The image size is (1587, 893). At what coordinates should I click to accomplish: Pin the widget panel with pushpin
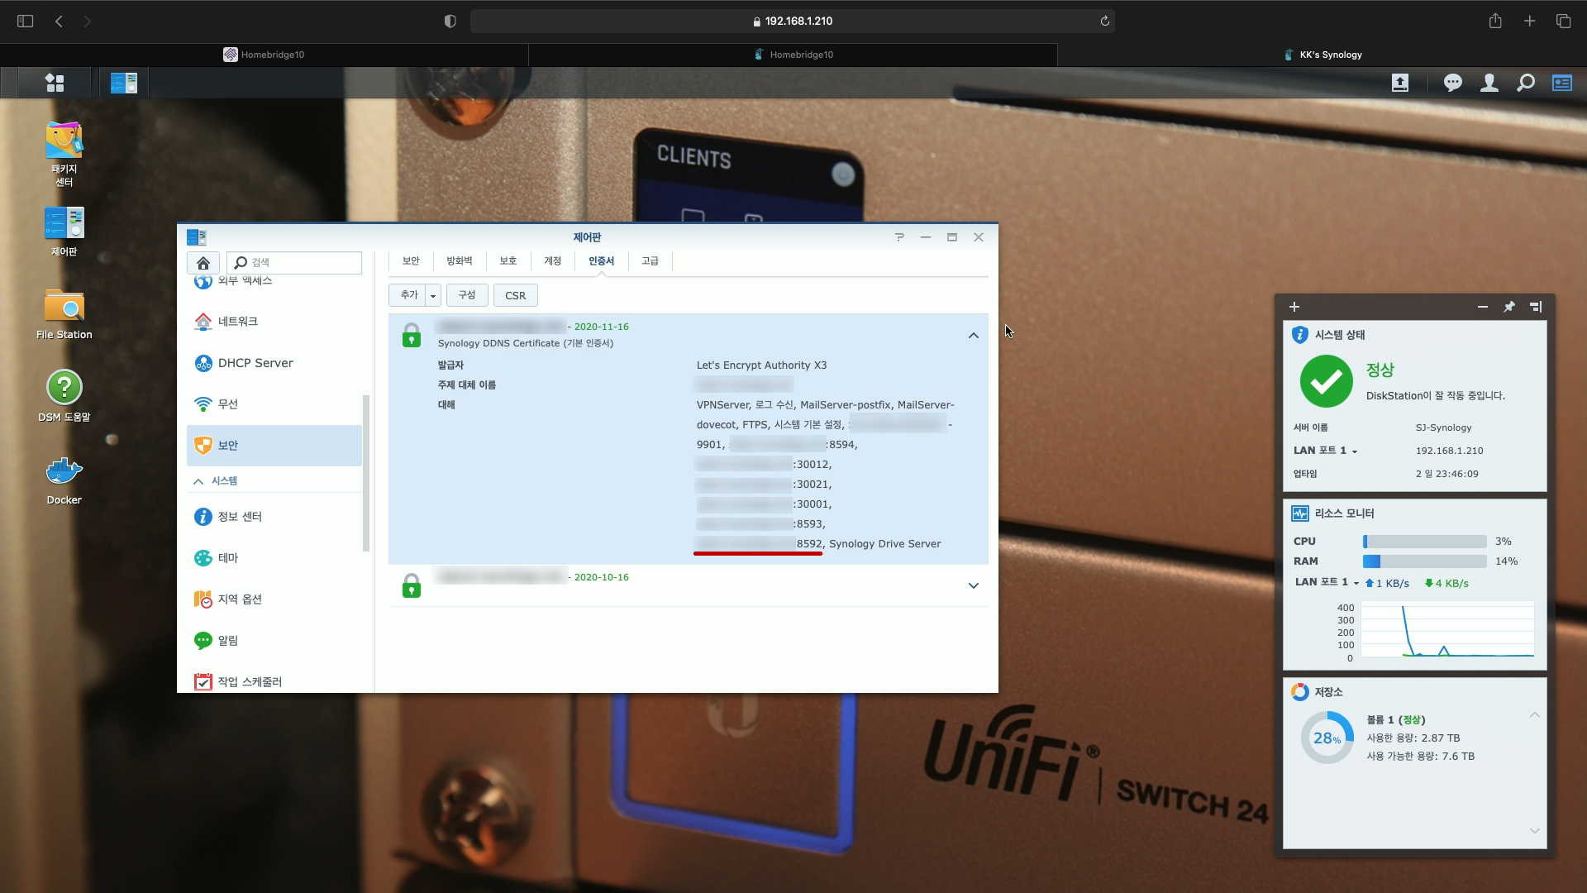1508,307
